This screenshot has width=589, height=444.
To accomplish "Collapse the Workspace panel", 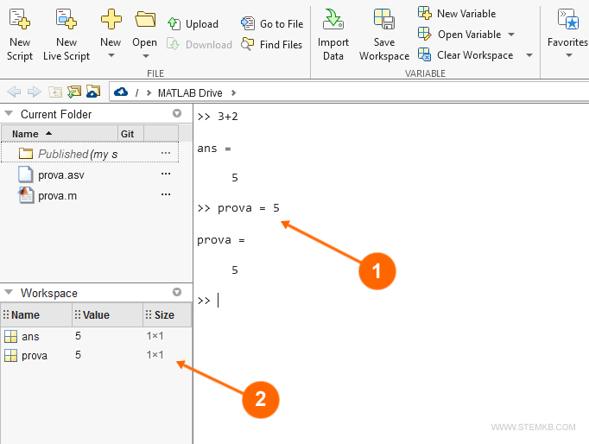I will [x=9, y=294].
